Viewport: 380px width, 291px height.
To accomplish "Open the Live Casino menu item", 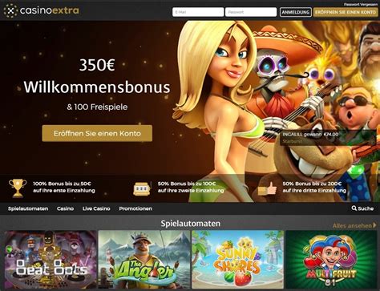I will (x=96, y=208).
